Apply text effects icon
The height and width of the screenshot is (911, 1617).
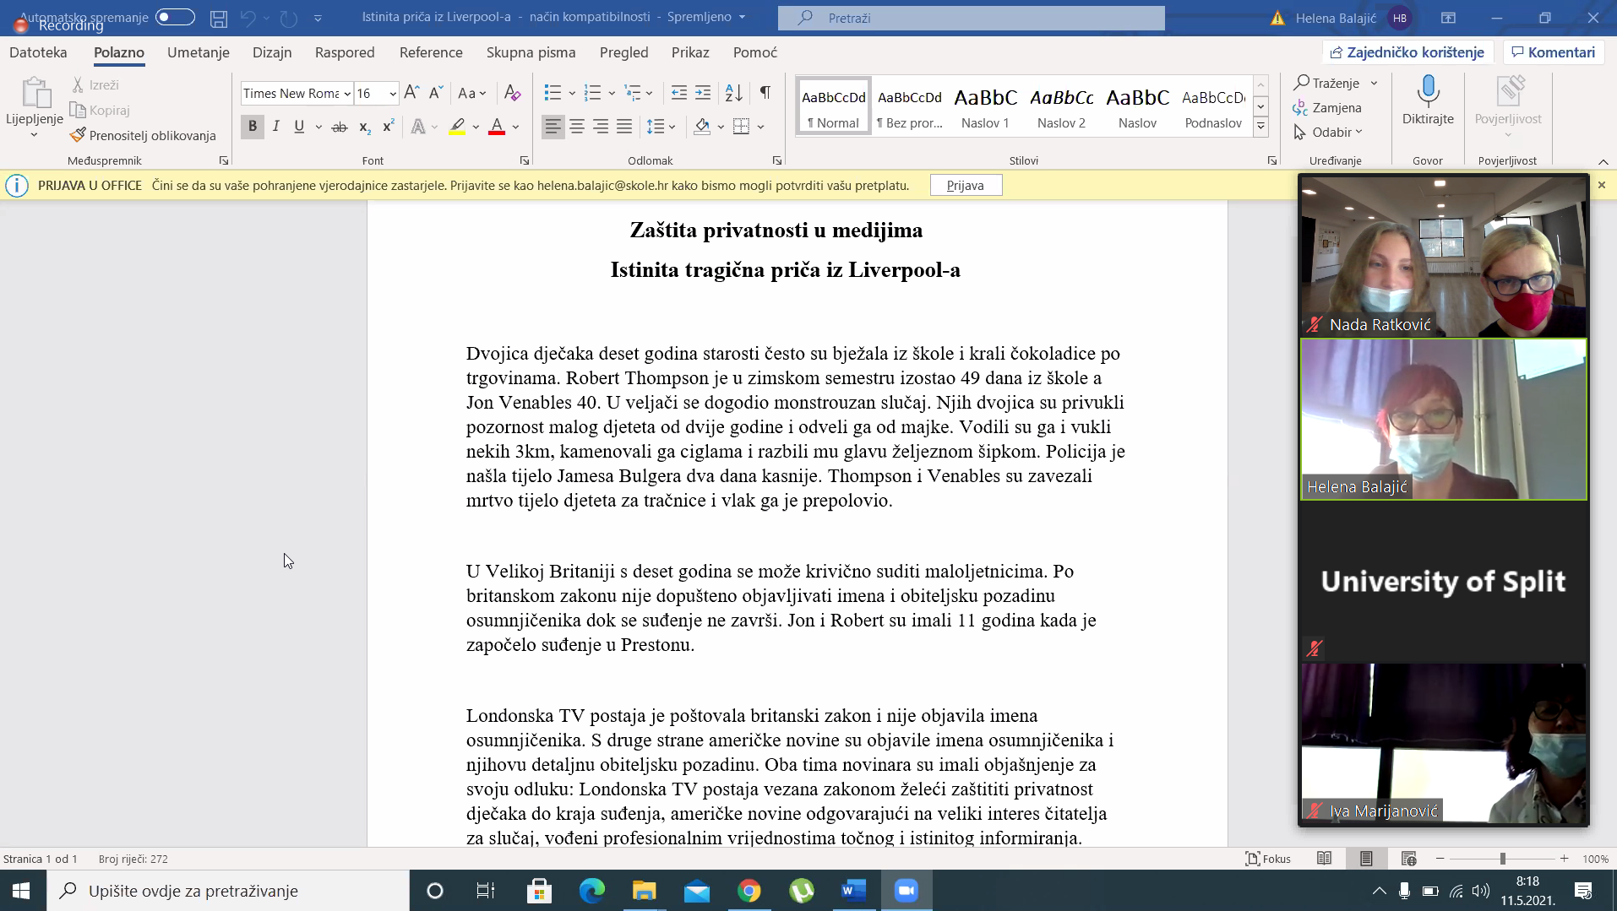click(x=418, y=127)
